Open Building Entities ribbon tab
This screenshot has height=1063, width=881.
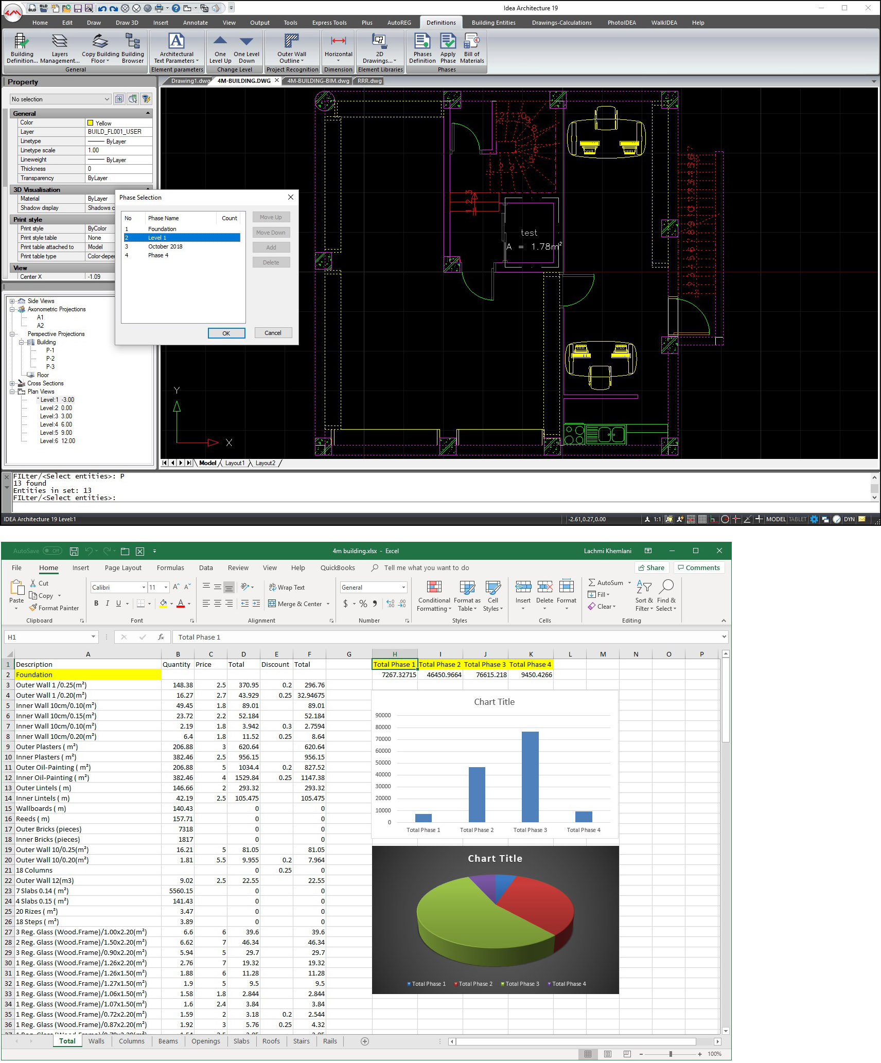pyautogui.click(x=494, y=23)
